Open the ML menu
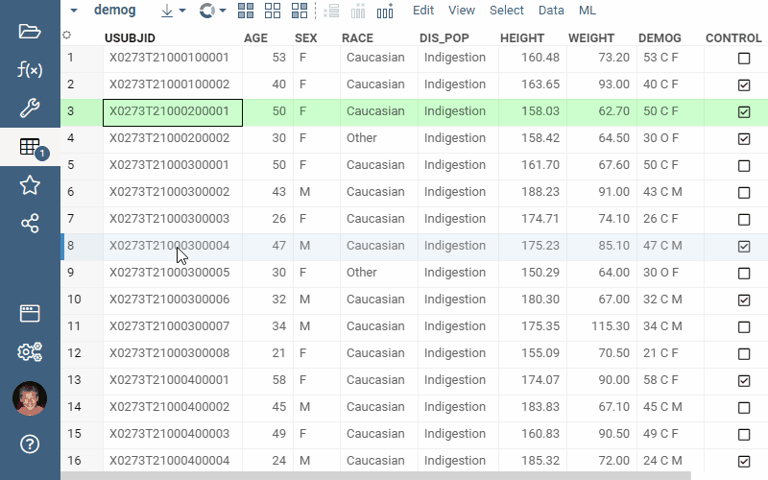Image resolution: width=768 pixels, height=480 pixels. [588, 11]
